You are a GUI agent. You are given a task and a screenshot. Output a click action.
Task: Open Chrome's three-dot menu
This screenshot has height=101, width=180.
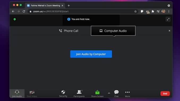coord(169,11)
